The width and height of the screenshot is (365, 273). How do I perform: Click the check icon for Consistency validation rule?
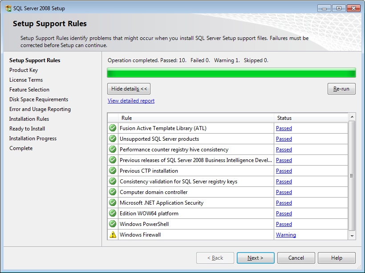pyautogui.click(x=113, y=181)
